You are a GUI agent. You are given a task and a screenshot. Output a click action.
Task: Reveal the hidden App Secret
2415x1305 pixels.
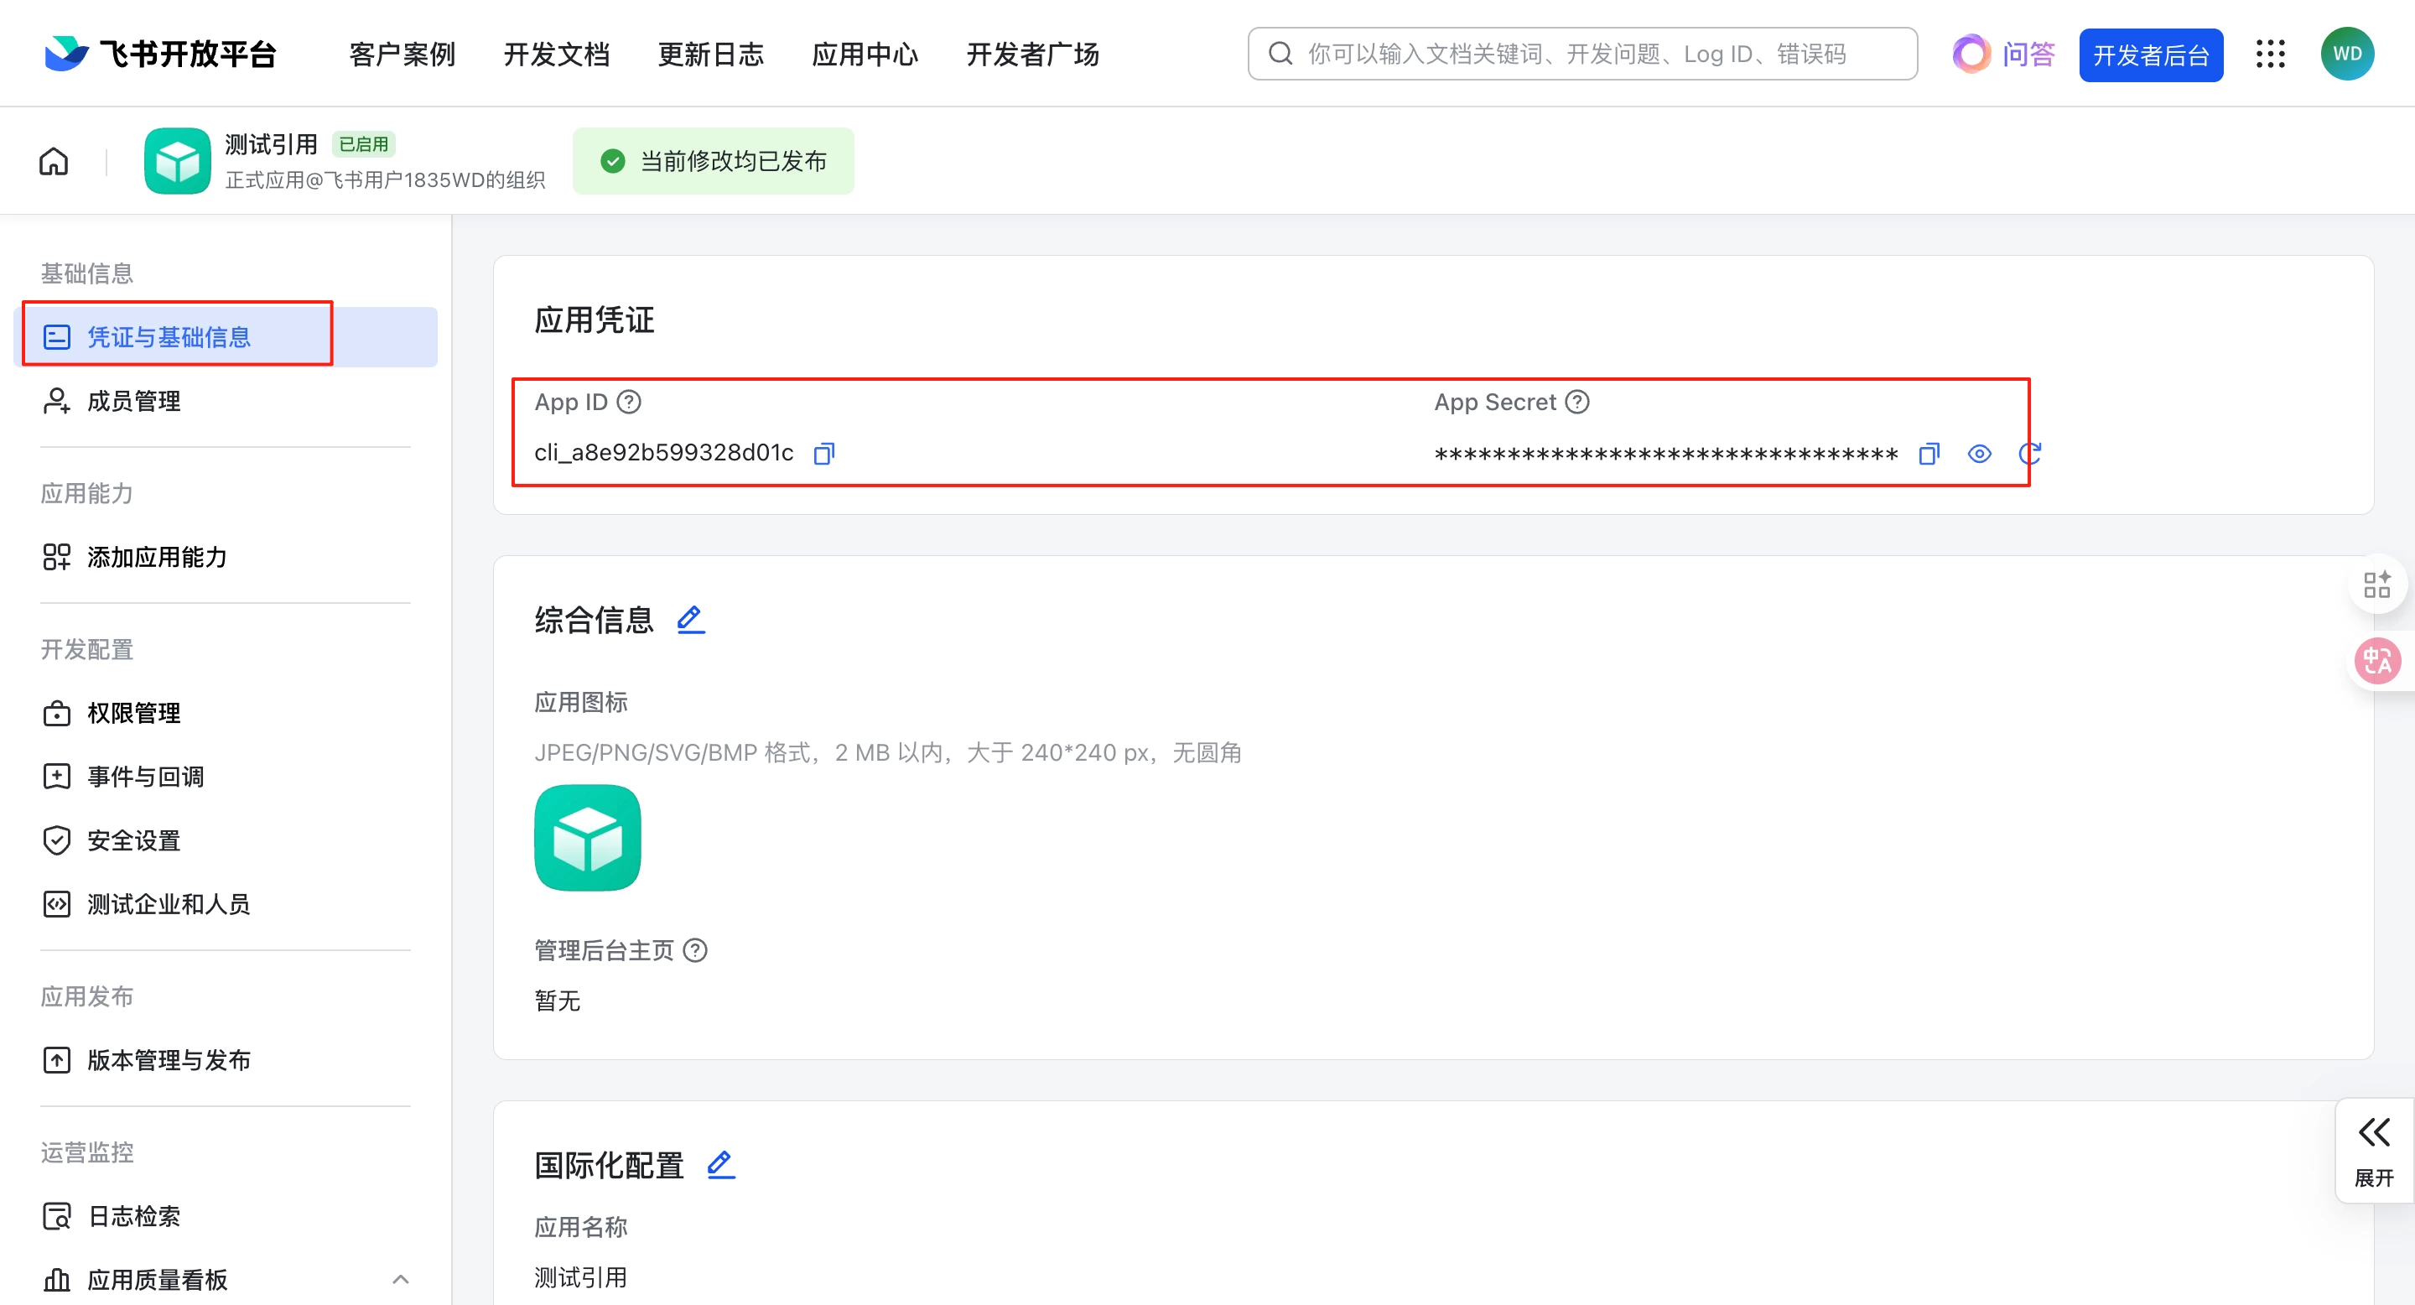click(x=1978, y=454)
